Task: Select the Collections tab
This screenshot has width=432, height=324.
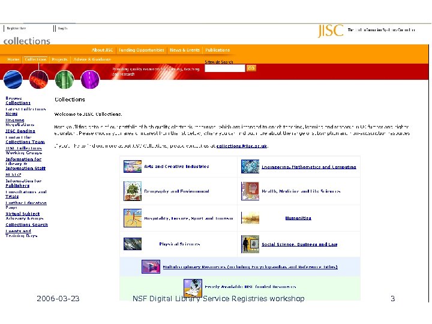Action: pyautogui.click(x=35, y=59)
